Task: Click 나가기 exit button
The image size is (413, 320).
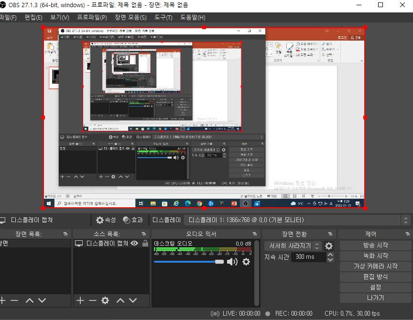Action: (x=376, y=298)
